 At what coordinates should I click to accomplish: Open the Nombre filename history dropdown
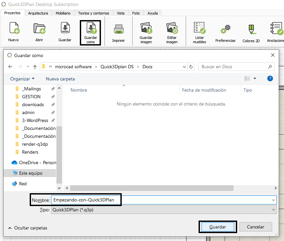tap(273, 200)
